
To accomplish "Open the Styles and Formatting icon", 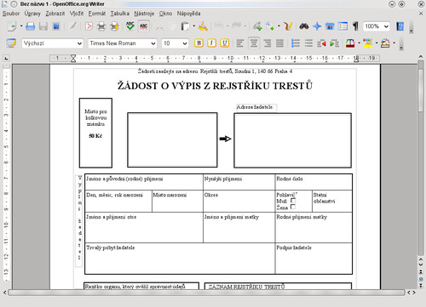I will point(11,43).
